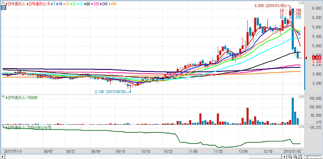
Task: Select the purple 240-day moving average legend
Action: point(104,4)
